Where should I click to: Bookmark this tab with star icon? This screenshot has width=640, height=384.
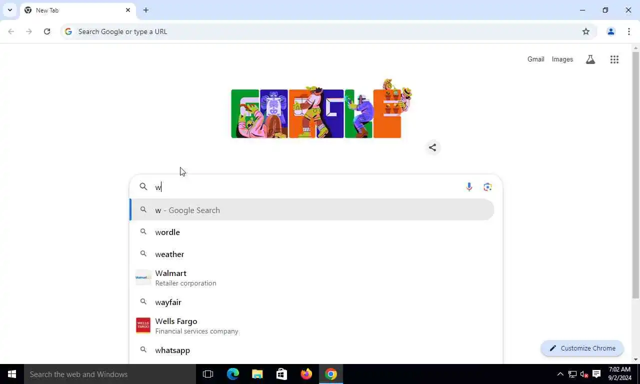586,31
